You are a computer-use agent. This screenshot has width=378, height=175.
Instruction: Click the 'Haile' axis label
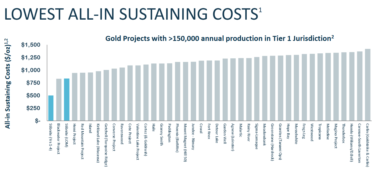click(x=154, y=127)
